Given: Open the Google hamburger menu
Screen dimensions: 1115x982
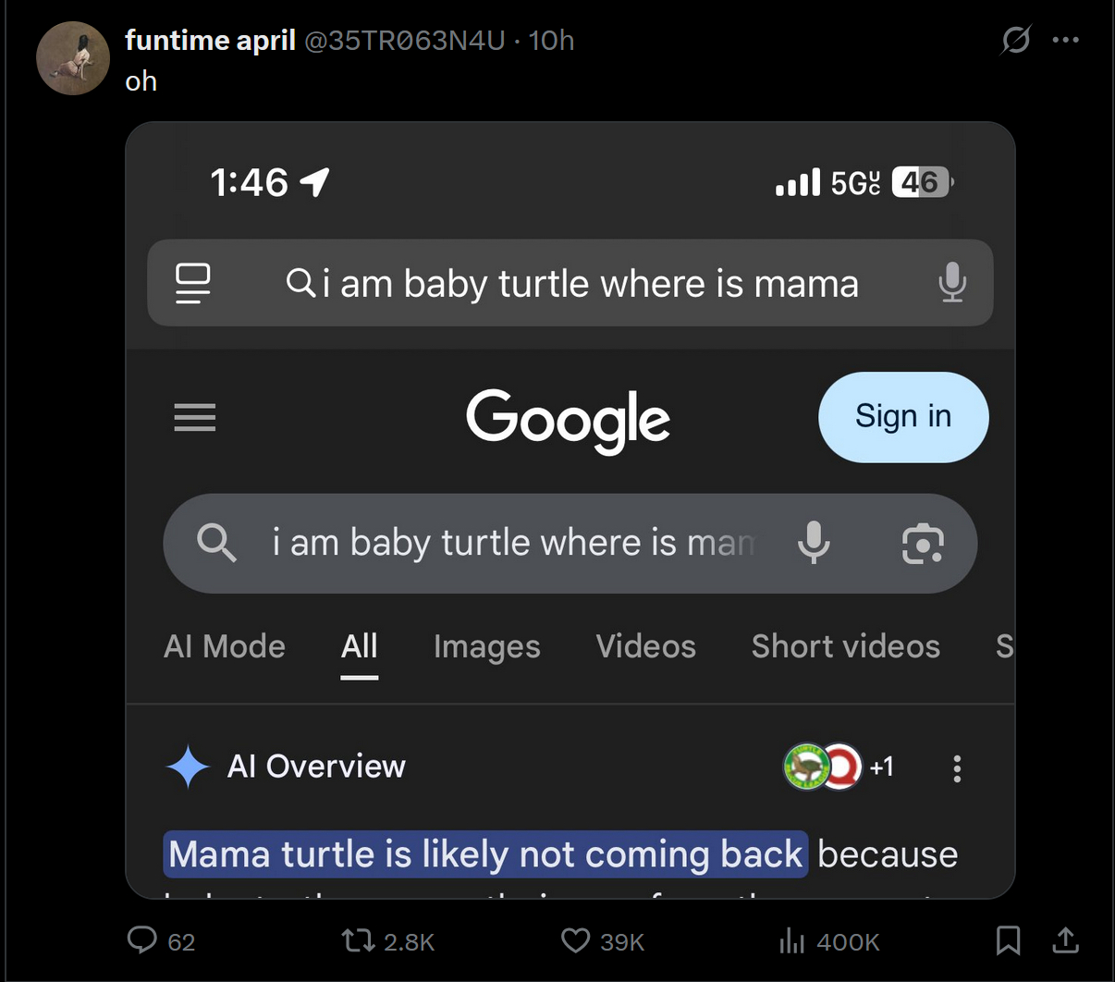Looking at the screenshot, I should pyautogui.click(x=195, y=417).
